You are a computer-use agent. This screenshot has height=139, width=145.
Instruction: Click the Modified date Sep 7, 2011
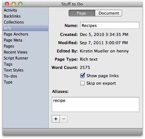point(104,43)
